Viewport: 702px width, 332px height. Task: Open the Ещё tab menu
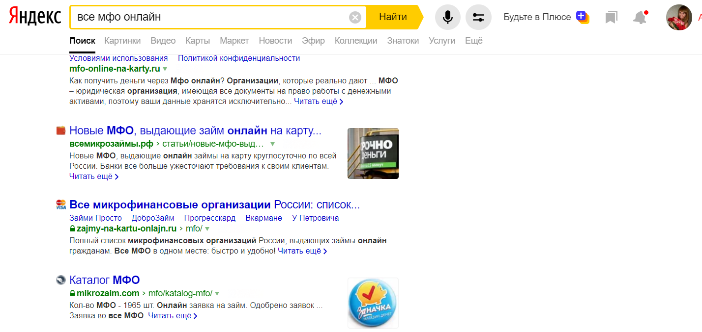(x=474, y=41)
